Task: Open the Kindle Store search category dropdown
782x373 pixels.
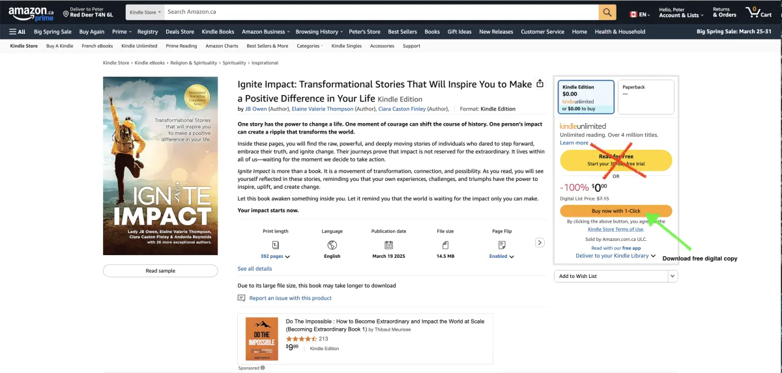Action: 145,12
